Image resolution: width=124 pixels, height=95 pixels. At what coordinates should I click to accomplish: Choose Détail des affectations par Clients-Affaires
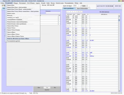tap(23, 39)
